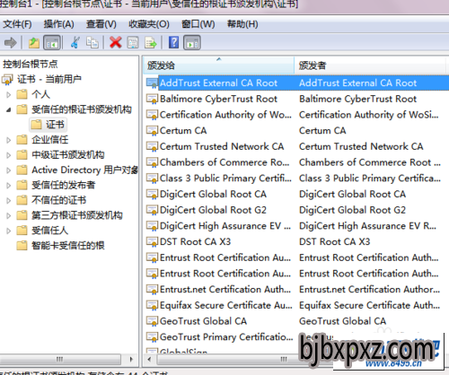The width and height of the screenshot is (449, 375).
Task: Select the 不信任的证书 folder
Action: [58, 200]
